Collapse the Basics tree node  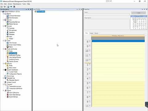(x=3, y=14)
